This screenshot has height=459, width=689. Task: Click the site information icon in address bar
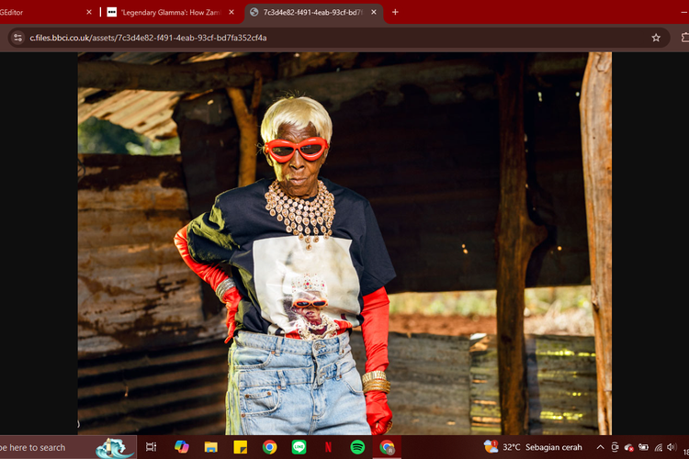(16, 38)
